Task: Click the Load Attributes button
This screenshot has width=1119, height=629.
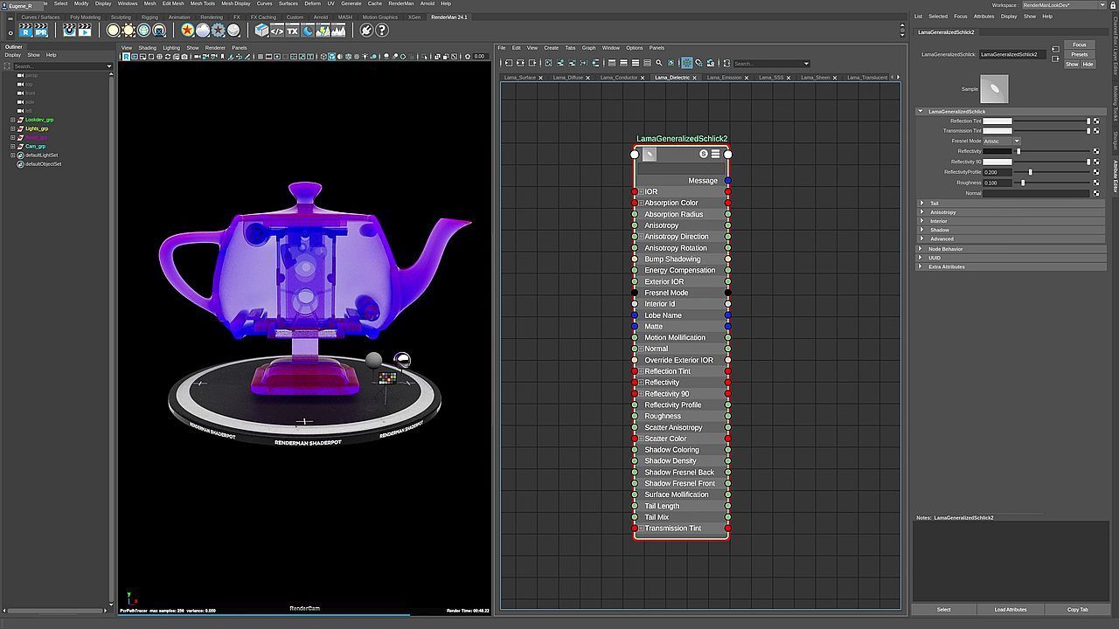Action: 1010,610
